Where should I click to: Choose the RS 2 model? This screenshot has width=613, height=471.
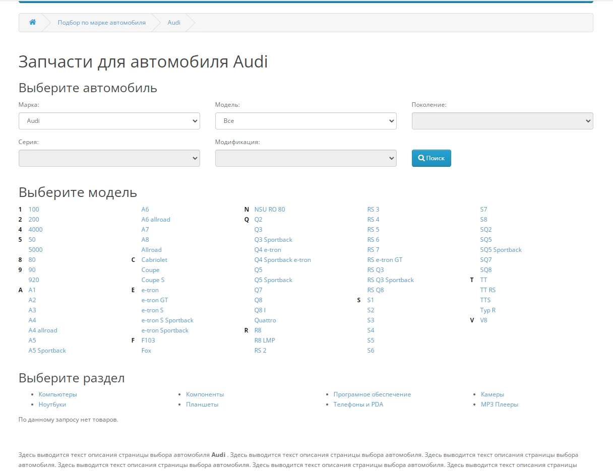coord(260,351)
